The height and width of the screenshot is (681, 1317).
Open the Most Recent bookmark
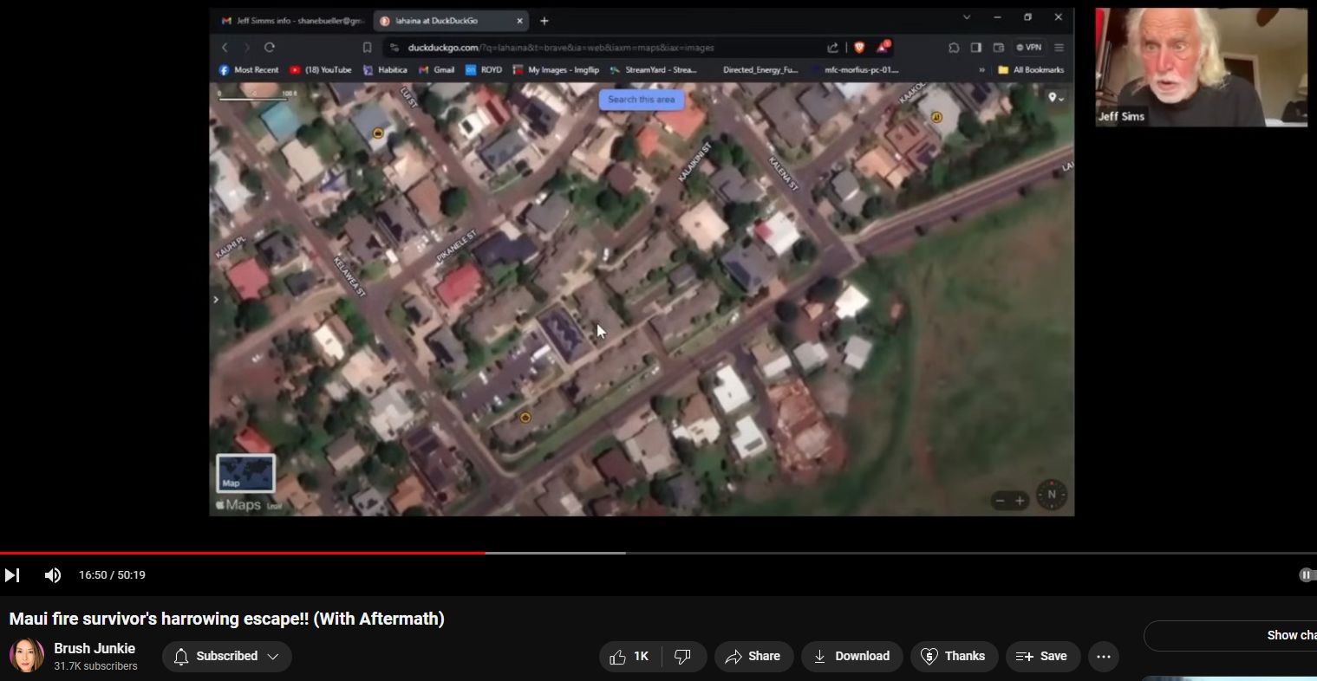click(x=249, y=70)
